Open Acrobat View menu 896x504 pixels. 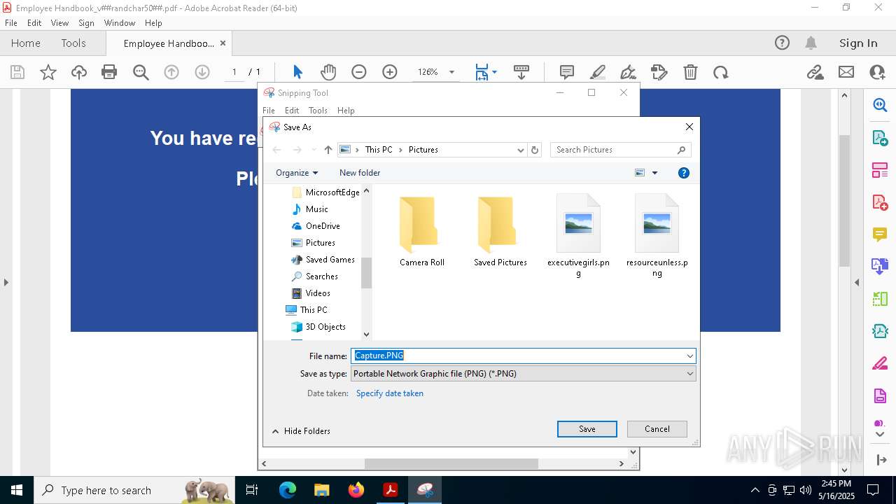(x=59, y=23)
